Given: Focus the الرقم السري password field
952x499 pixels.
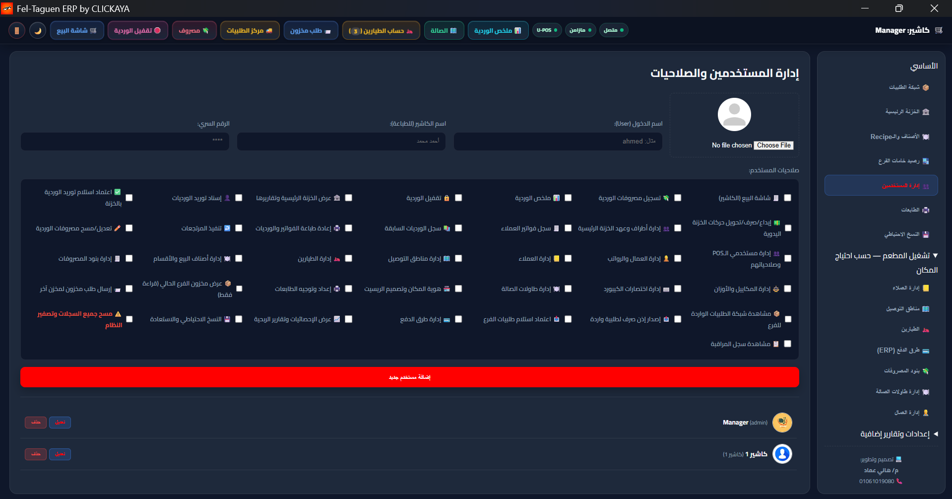Looking at the screenshot, I should pos(125,142).
